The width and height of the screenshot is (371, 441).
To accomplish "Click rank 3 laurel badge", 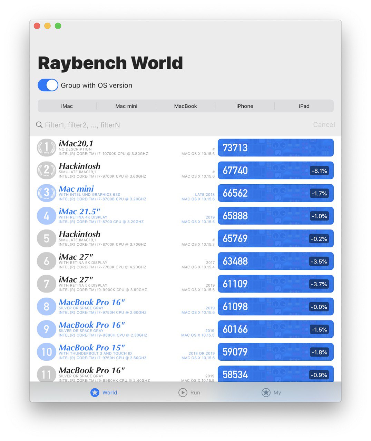I will tap(47, 193).
